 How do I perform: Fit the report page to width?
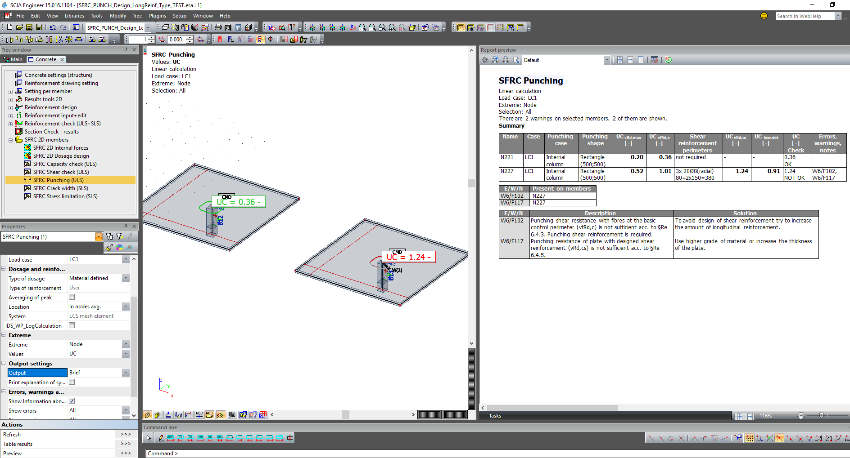pos(630,60)
